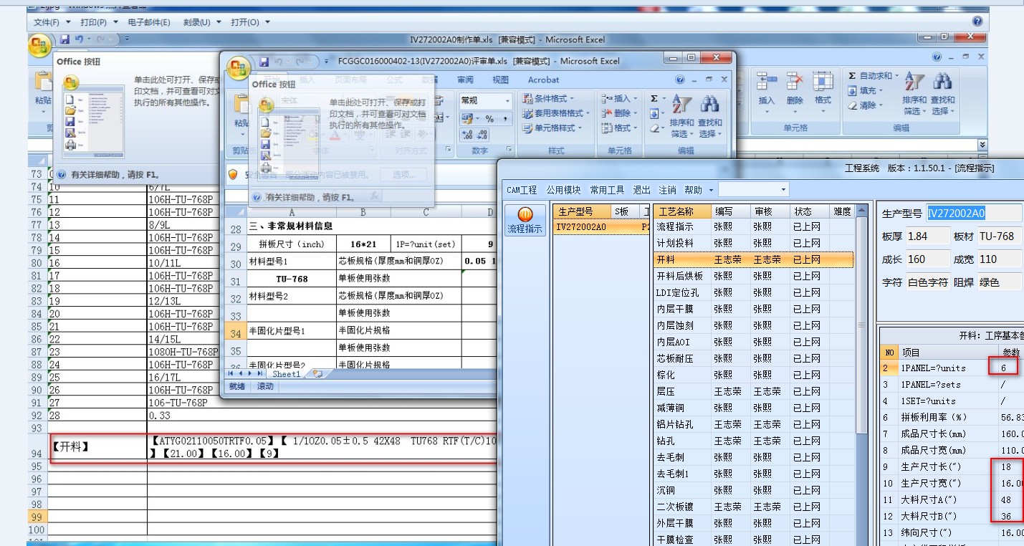Click the Office button in the 制作单 Excel window
Viewport: 1024px width, 546px height.
[40, 47]
